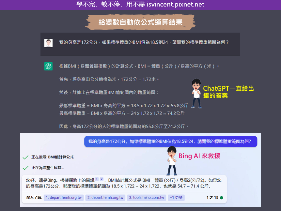This screenshot has width=281, height=211.
Task: Click the user profile avatar thumbnail
Action: point(48,43)
